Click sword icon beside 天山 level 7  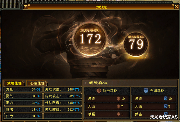tap(118, 106)
